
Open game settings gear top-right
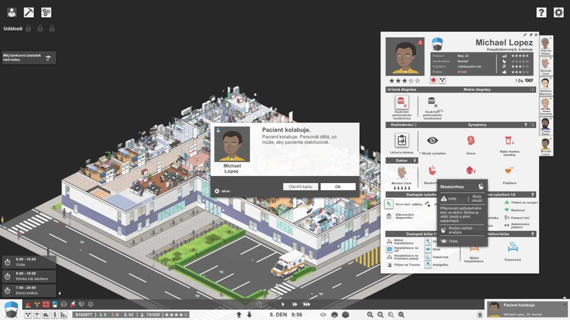(558, 12)
